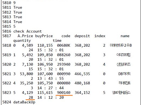Select A.Price value 4,589
This screenshot has width=141, height=105.
28,45
